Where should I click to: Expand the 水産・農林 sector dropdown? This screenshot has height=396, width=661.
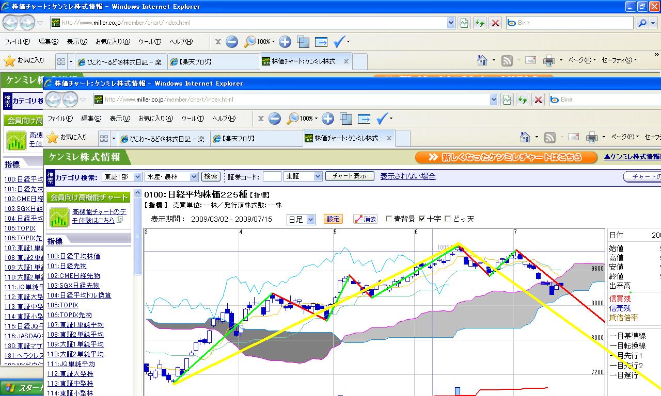click(x=171, y=177)
